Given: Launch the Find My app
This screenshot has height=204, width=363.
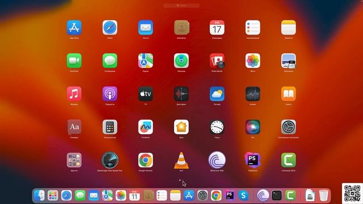Looking at the screenshot, I should (181, 61).
